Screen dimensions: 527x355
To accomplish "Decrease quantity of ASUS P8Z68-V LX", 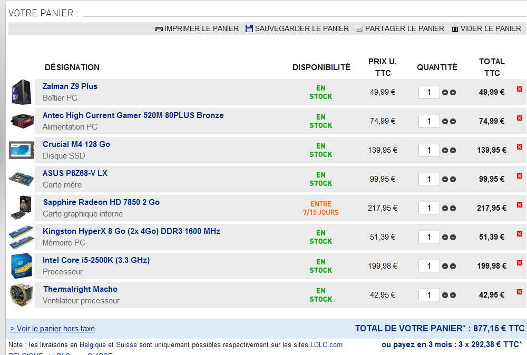I will pyautogui.click(x=445, y=180).
